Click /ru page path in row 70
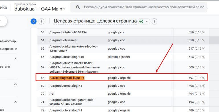 [x=51, y=93]
